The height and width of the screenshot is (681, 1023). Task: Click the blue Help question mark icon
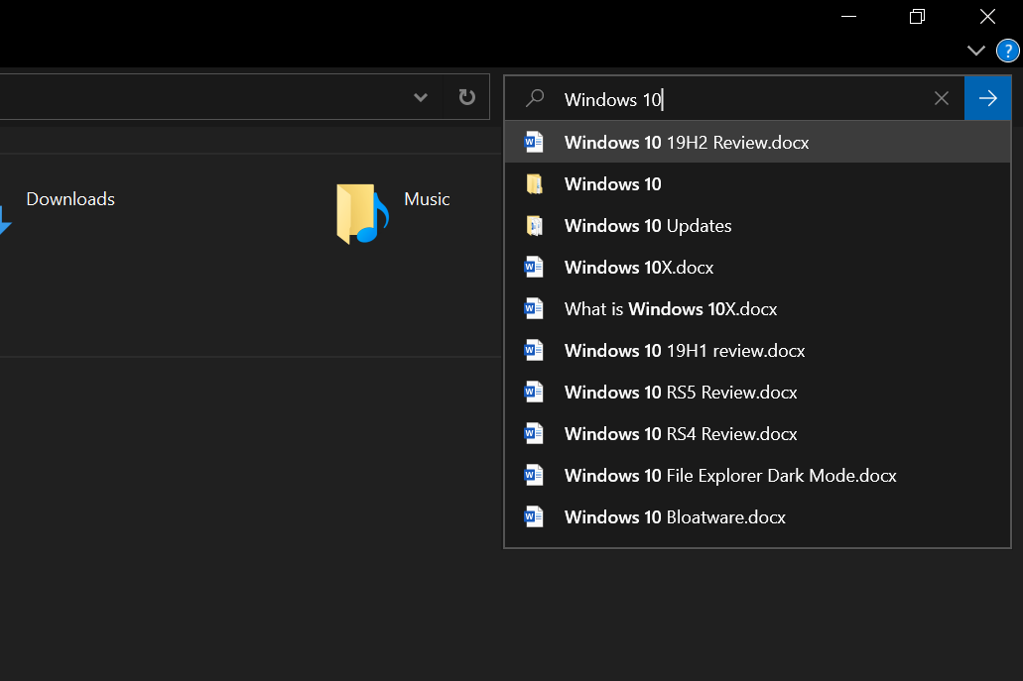click(1008, 50)
